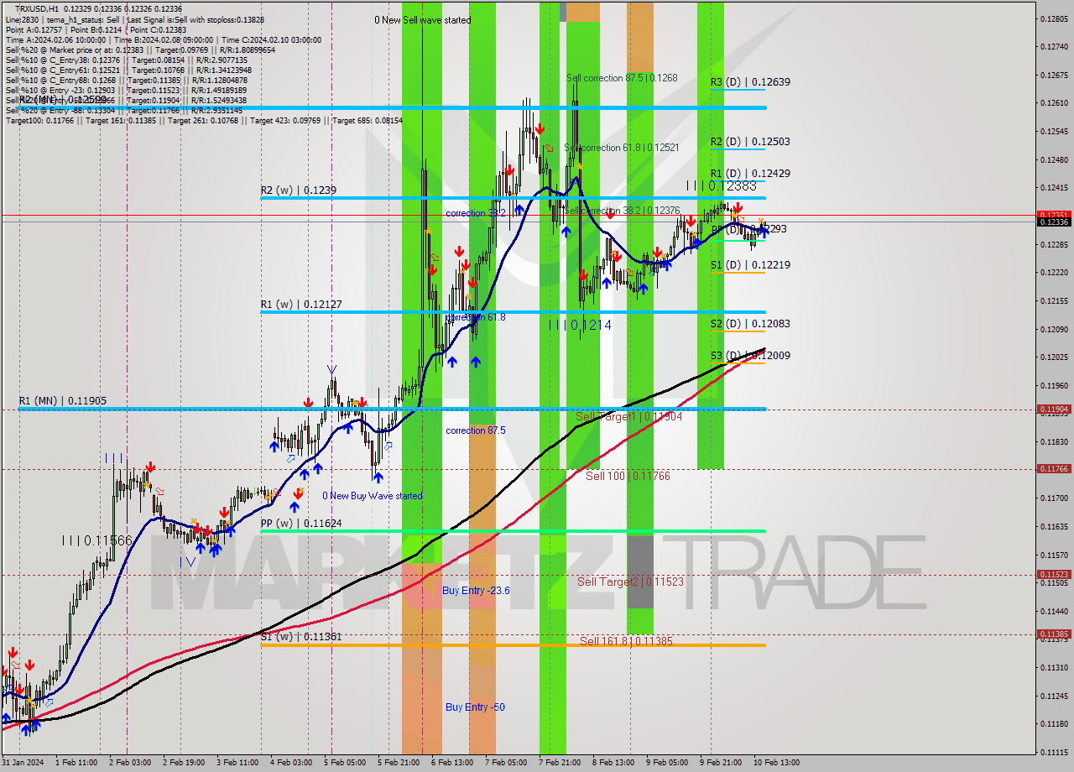1074x772 pixels.
Task: Click the '8 Feb 13:00' time axis label
Action: 613,763
